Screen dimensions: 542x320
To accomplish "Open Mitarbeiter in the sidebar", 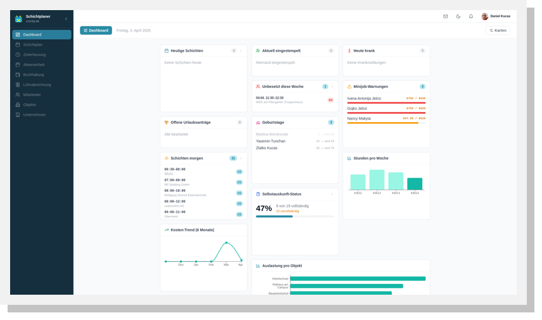I will click(x=42, y=95).
